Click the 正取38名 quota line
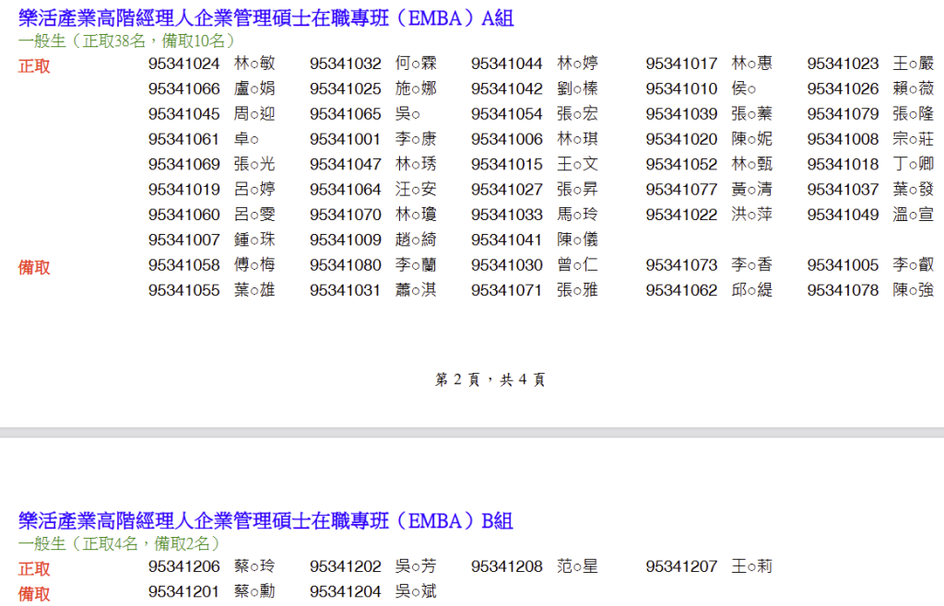Screen dimensions: 944x606 tap(127, 41)
